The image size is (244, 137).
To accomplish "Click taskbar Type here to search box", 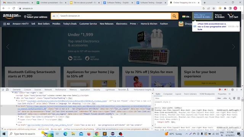I will click(x=24, y=134).
